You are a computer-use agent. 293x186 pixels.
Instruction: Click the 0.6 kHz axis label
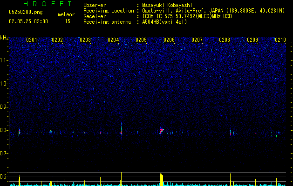4,177
